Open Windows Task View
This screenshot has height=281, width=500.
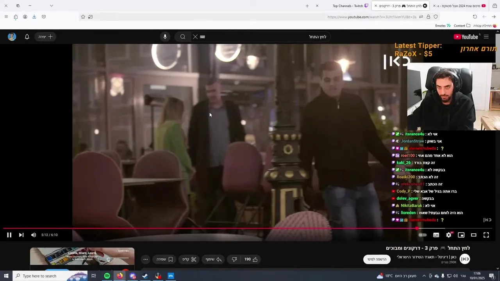pyautogui.click(x=94, y=276)
